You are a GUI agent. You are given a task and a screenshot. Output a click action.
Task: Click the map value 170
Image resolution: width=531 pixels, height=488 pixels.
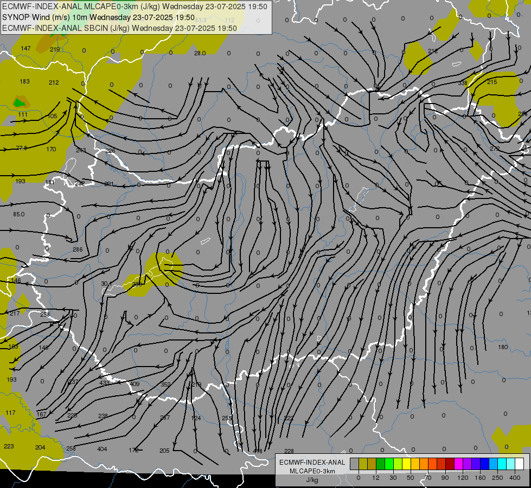tap(51, 149)
